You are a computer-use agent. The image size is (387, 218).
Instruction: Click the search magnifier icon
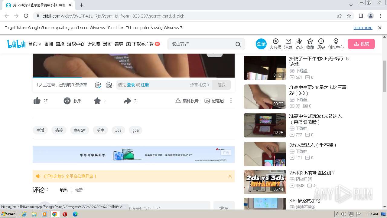(x=238, y=44)
